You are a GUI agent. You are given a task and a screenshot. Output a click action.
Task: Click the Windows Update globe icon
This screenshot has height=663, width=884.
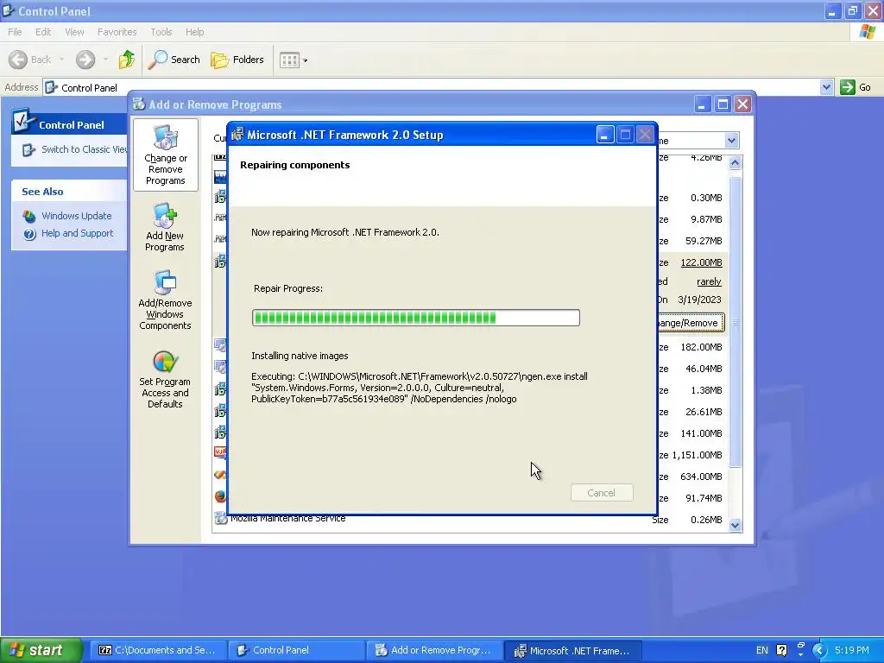[x=29, y=216]
